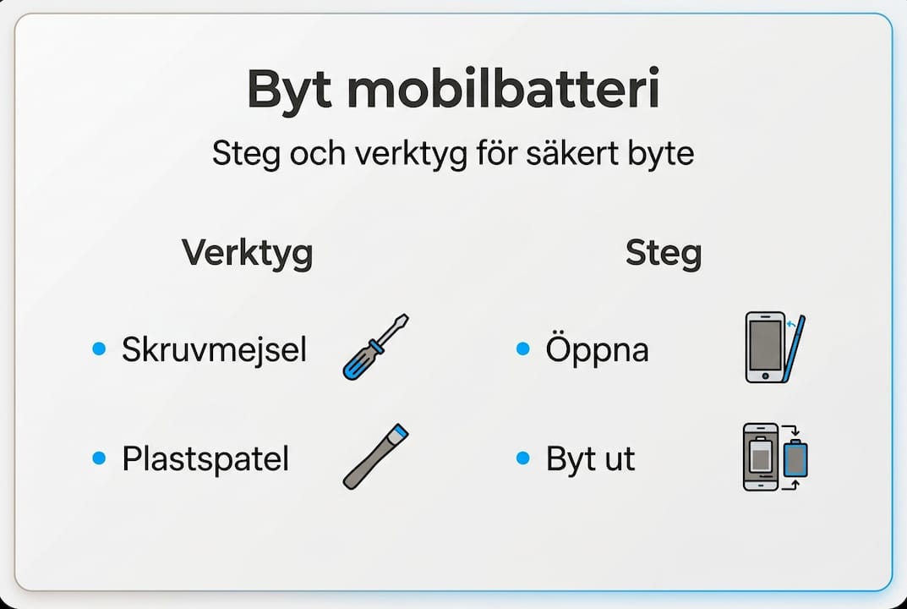Screen dimensions: 907x609
Task: Choose the Byt ut step label
Action: 591,459
